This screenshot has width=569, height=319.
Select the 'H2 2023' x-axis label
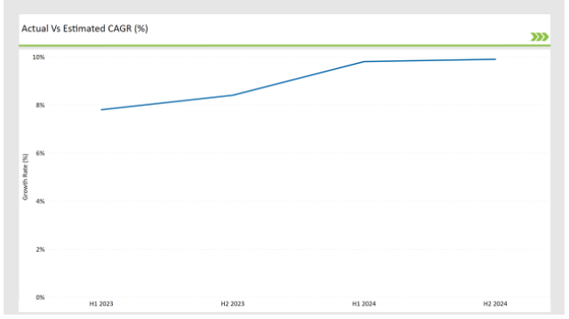coord(233,304)
